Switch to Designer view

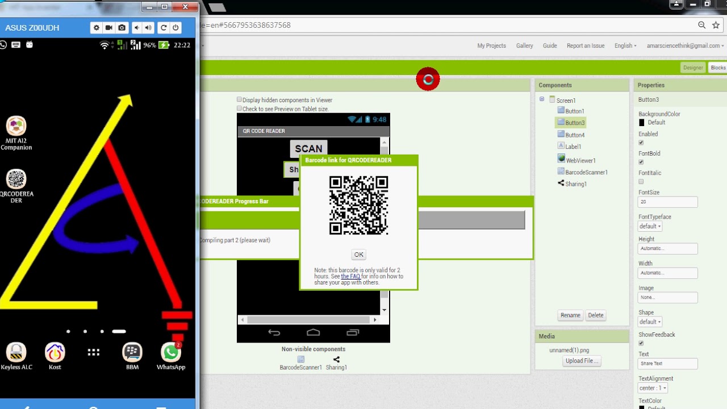693,68
